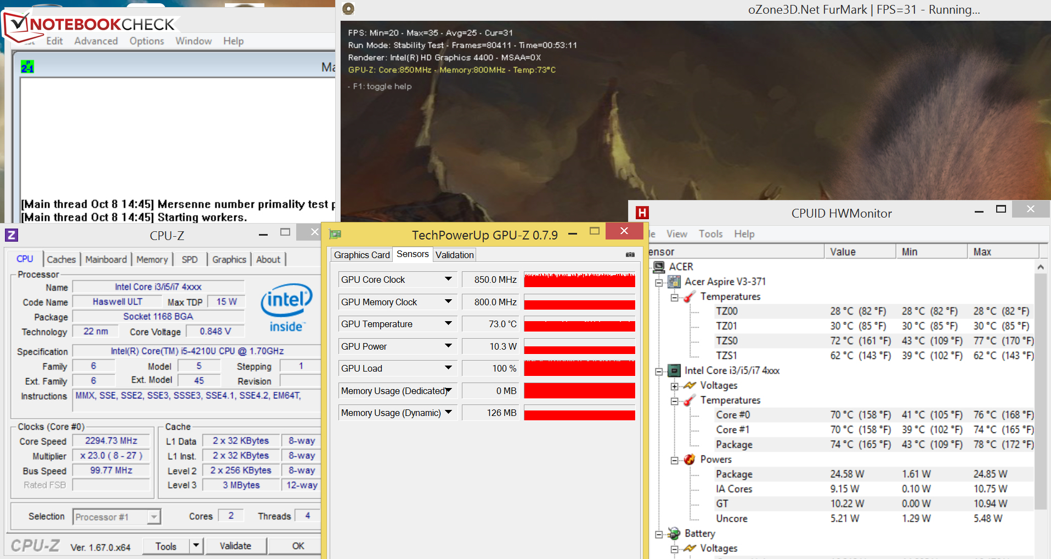
Task: Click the CPU-Z title bar icon
Action: [x=12, y=235]
